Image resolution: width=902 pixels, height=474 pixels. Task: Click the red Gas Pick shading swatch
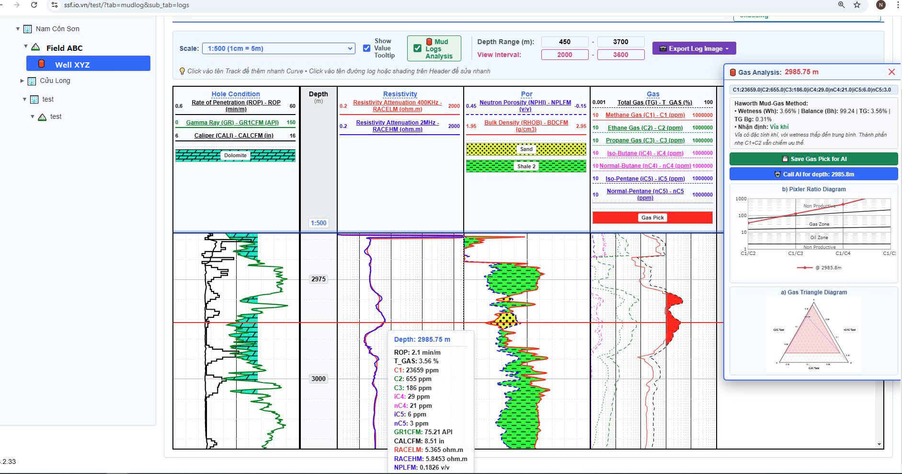point(652,218)
